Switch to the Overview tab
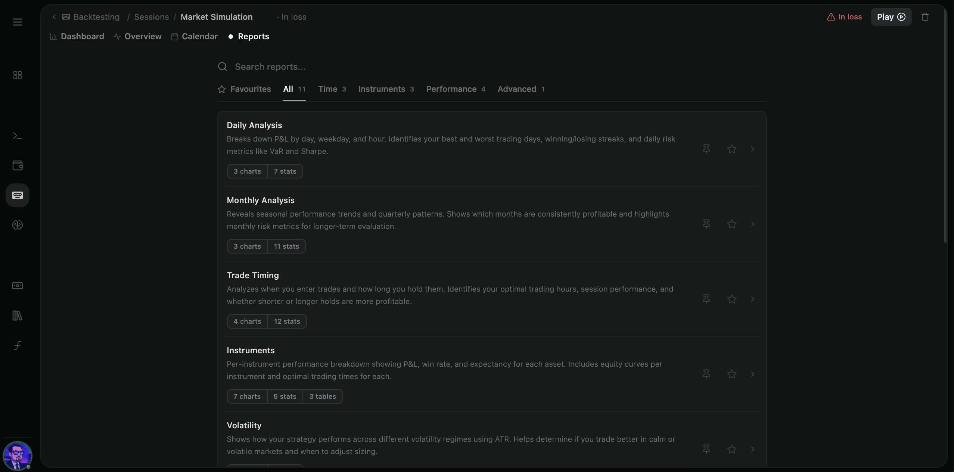The height and width of the screenshot is (472, 954). coord(138,36)
